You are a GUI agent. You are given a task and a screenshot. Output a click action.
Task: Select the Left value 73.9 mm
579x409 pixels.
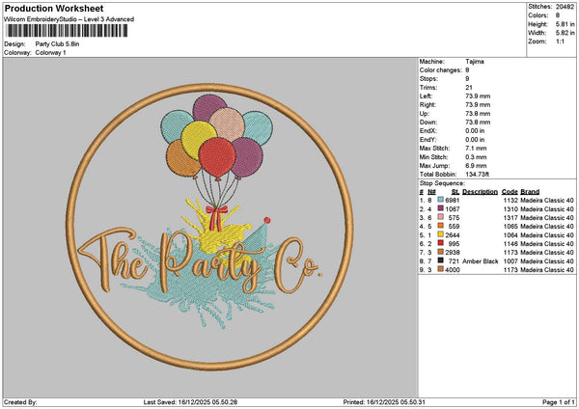pyautogui.click(x=478, y=95)
